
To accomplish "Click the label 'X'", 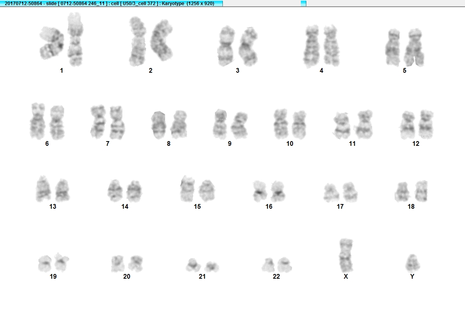I will click(x=345, y=276).
